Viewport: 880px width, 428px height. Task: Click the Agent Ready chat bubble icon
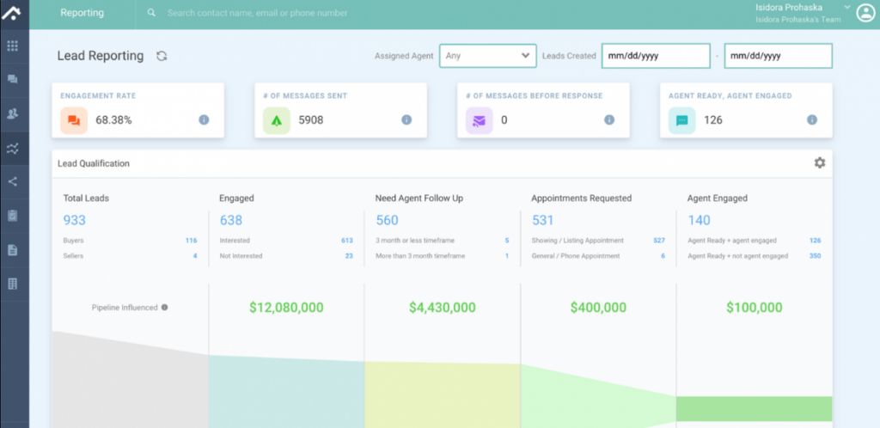681,120
